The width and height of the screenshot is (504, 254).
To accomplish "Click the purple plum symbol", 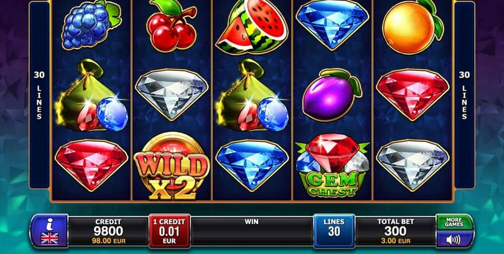I will click(x=332, y=95).
